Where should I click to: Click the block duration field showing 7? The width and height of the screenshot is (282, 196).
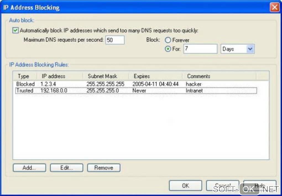pyautogui.click(x=200, y=49)
